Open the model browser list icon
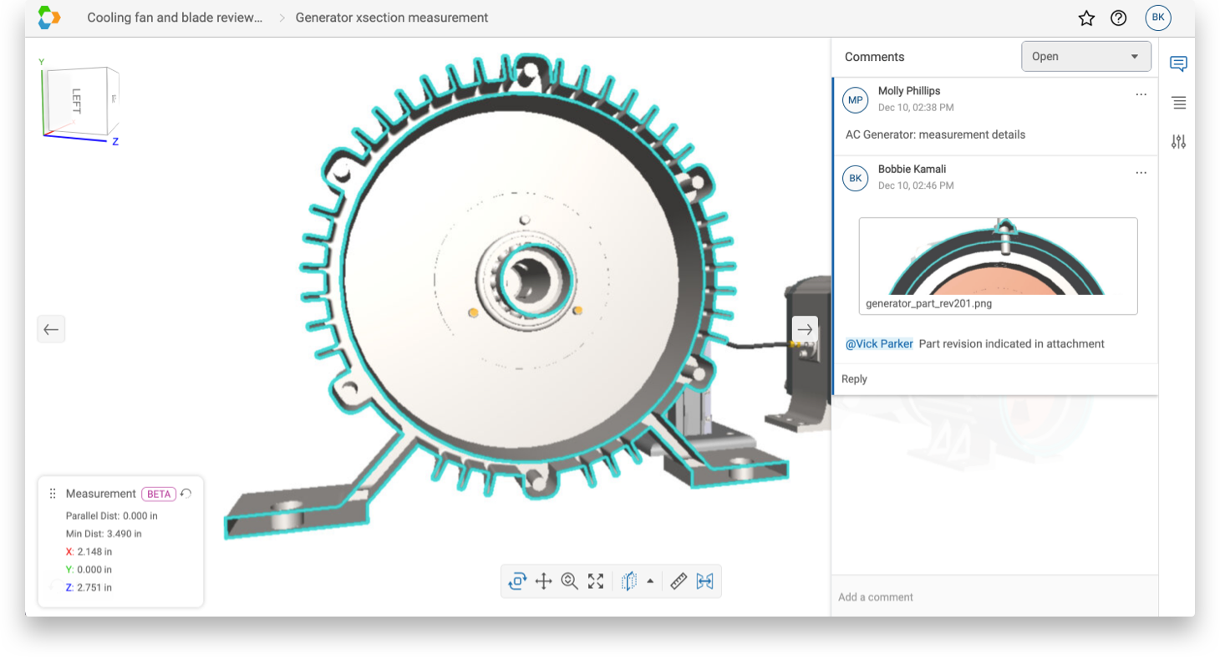1220x660 pixels. point(1178,103)
